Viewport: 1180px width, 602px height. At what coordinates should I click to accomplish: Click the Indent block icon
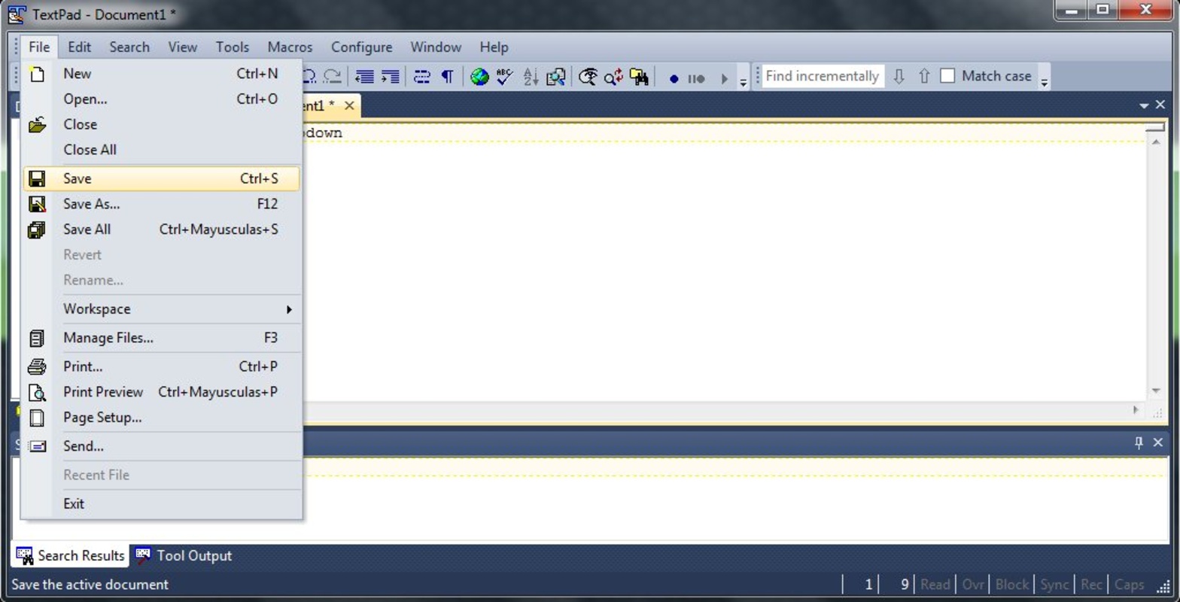pyautogui.click(x=390, y=76)
